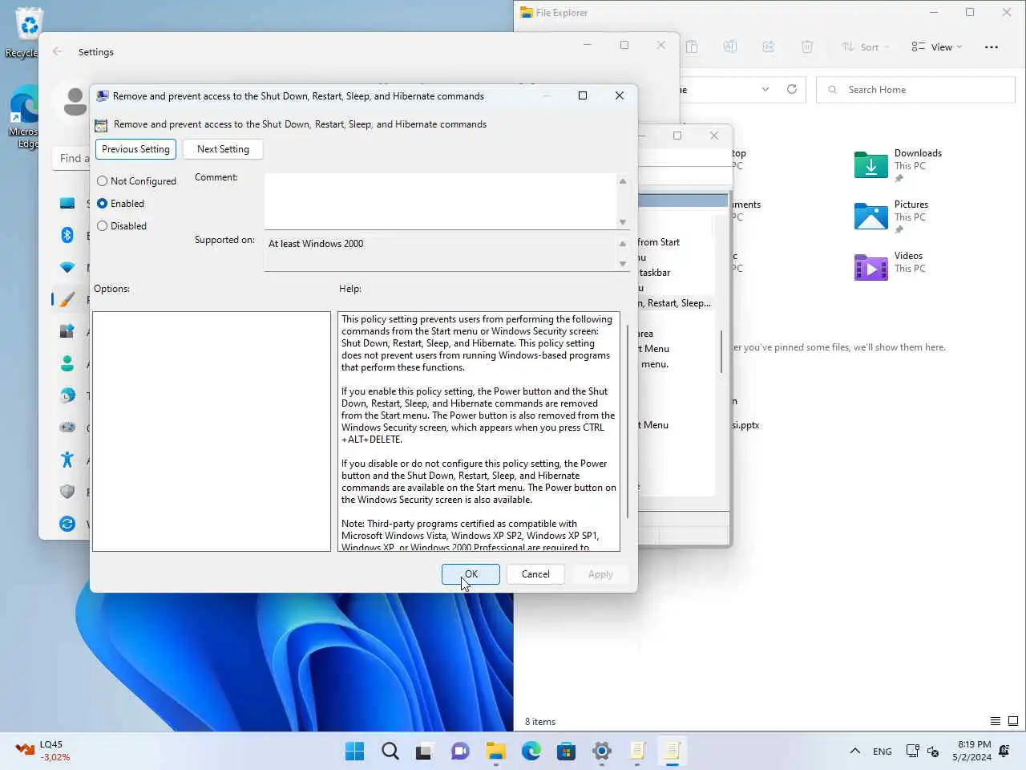This screenshot has width=1026, height=770.
Task: Expand address bar history dropdown in File Explorer
Action: [x=765, y=90]
